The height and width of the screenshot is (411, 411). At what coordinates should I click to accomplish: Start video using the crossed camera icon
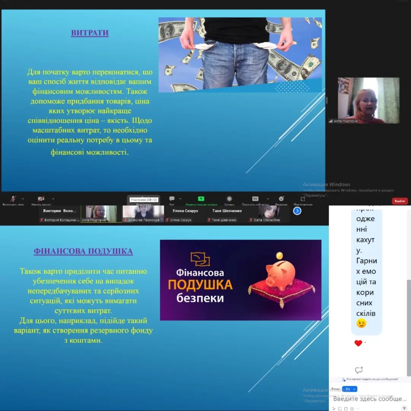pos(41,199)
